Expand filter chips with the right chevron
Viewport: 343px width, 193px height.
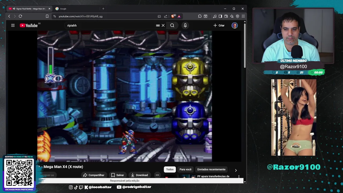coord(236,170)
